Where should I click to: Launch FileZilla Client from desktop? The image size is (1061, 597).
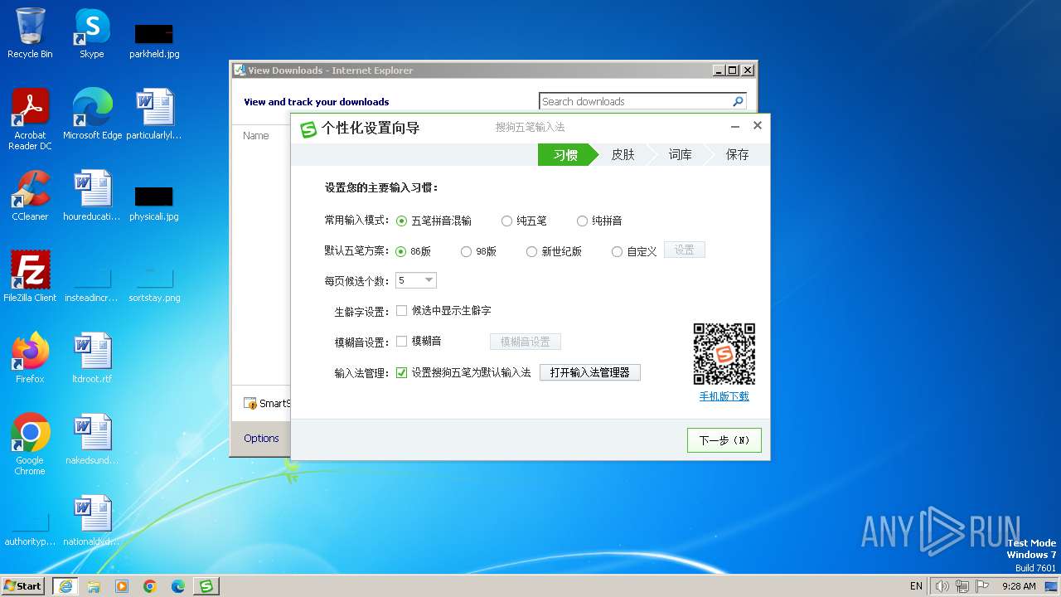click(30, 276)
